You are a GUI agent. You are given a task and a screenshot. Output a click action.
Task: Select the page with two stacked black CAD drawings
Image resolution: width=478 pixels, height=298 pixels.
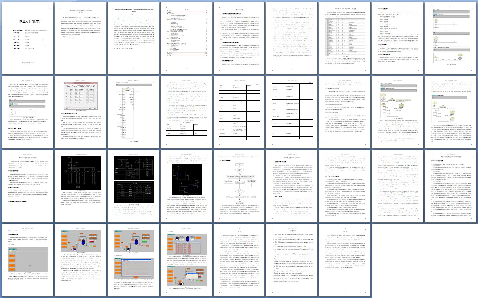pos(133,186)
